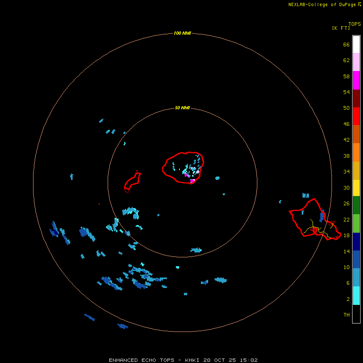The height and width of the screenshot is (363, 363).
Task: Click the legend value 42
Action: [x=346, y=140]
